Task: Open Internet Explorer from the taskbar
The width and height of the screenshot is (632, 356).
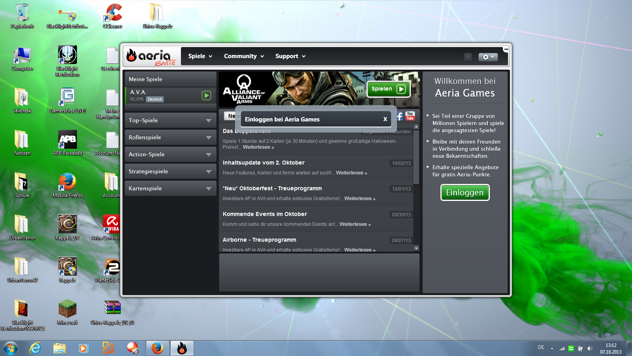Action: click(x=35, y=348)
